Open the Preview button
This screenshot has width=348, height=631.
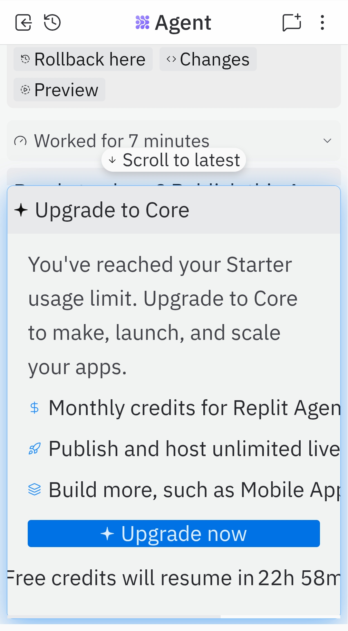coord(59,90)
